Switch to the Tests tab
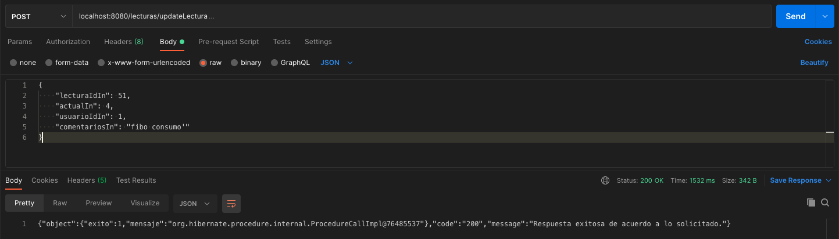The image size is (839, 239). [x=282, y=42]
